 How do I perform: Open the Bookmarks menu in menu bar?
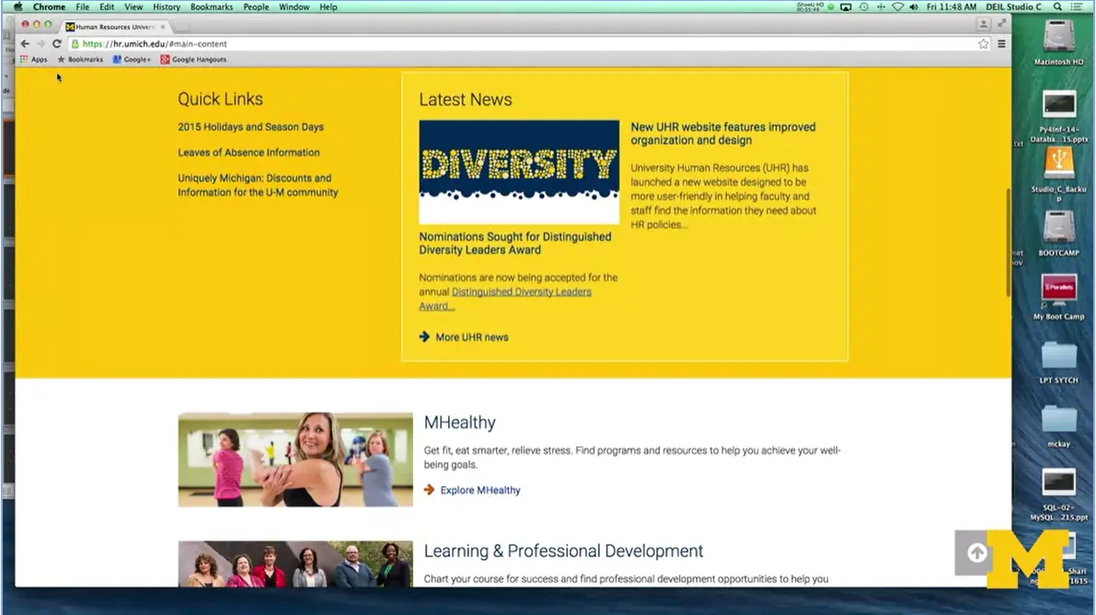(212, 6)
